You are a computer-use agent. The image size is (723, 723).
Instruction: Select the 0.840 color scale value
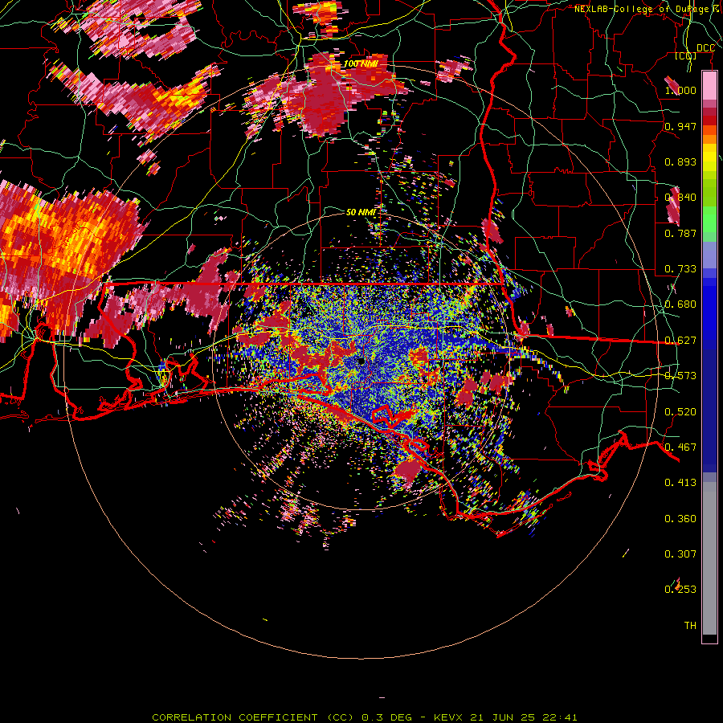[680, 198]
